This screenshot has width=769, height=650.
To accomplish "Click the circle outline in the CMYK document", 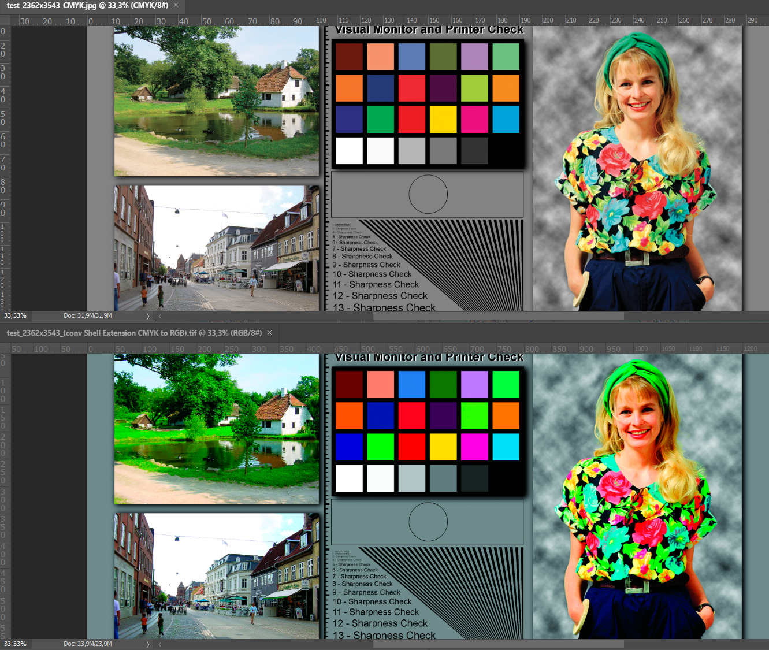I will point(428,194).
